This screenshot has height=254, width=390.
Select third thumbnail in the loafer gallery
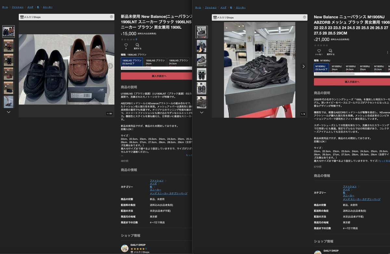pyautogui.click(x=8, y=60)
